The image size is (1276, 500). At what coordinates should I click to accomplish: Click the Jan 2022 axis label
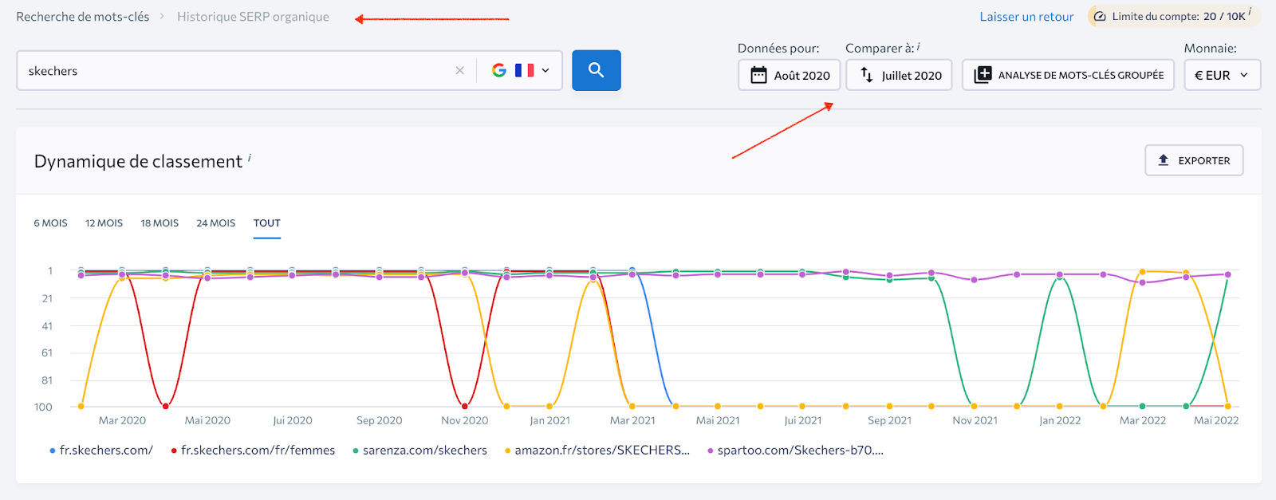[x=1060, y=420]
